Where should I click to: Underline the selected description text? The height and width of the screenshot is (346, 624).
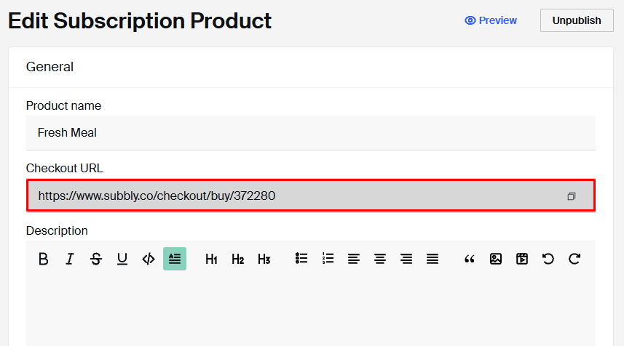tap(122, 259)
